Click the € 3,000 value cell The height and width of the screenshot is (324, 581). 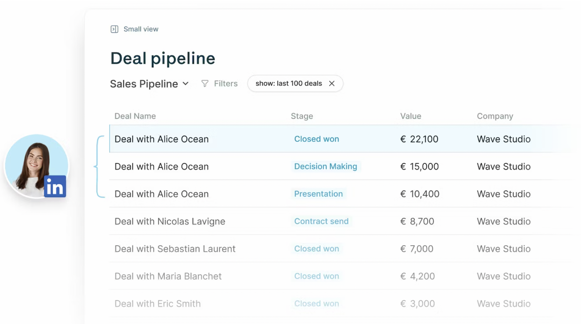pos(417,304)
